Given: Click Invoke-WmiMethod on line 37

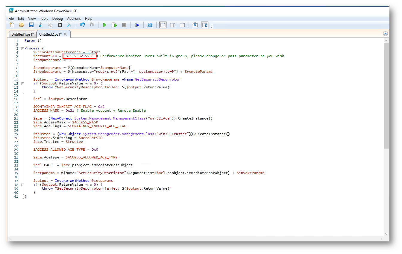Looking at the screenshot, I should pos(72,181).
